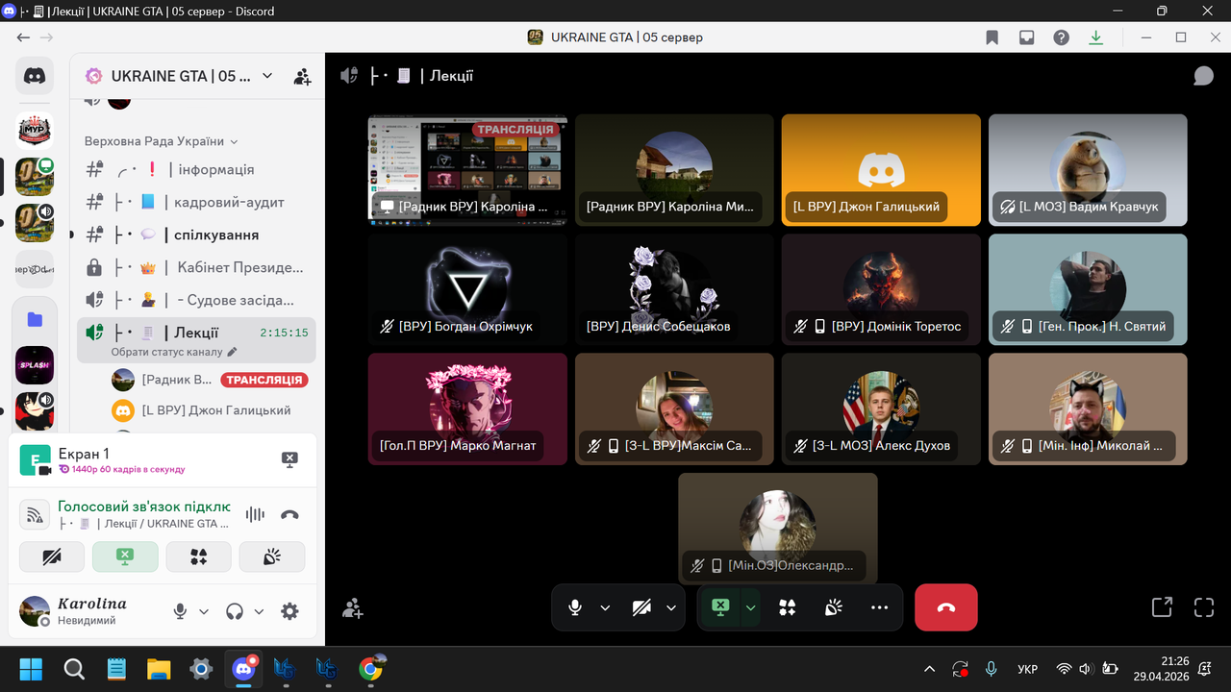Mute the microphone next to Karolina
1231x692 pixels.
tap(180, 611)
